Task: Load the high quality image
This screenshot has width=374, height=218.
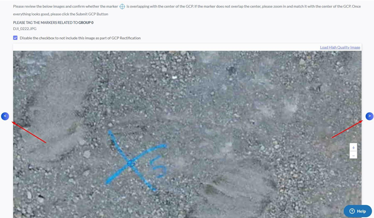Action: [x=340, y=47]
